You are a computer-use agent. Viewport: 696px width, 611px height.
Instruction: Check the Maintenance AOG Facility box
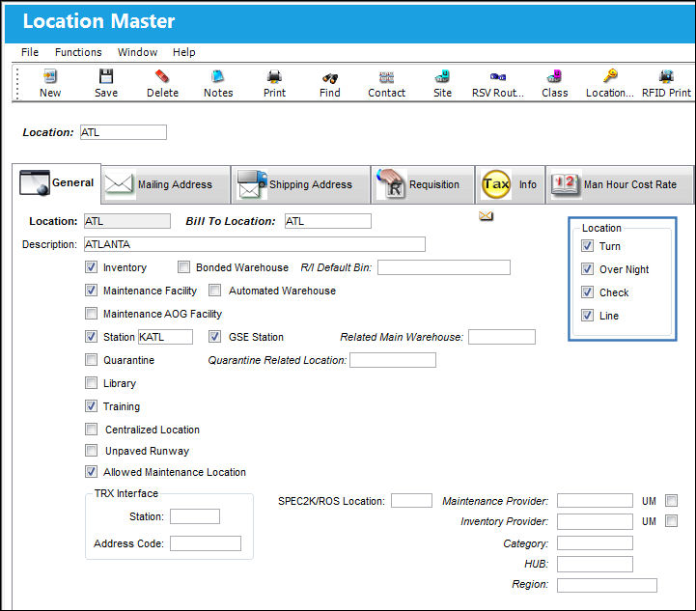pyautogui.click(x=91, y=314)
